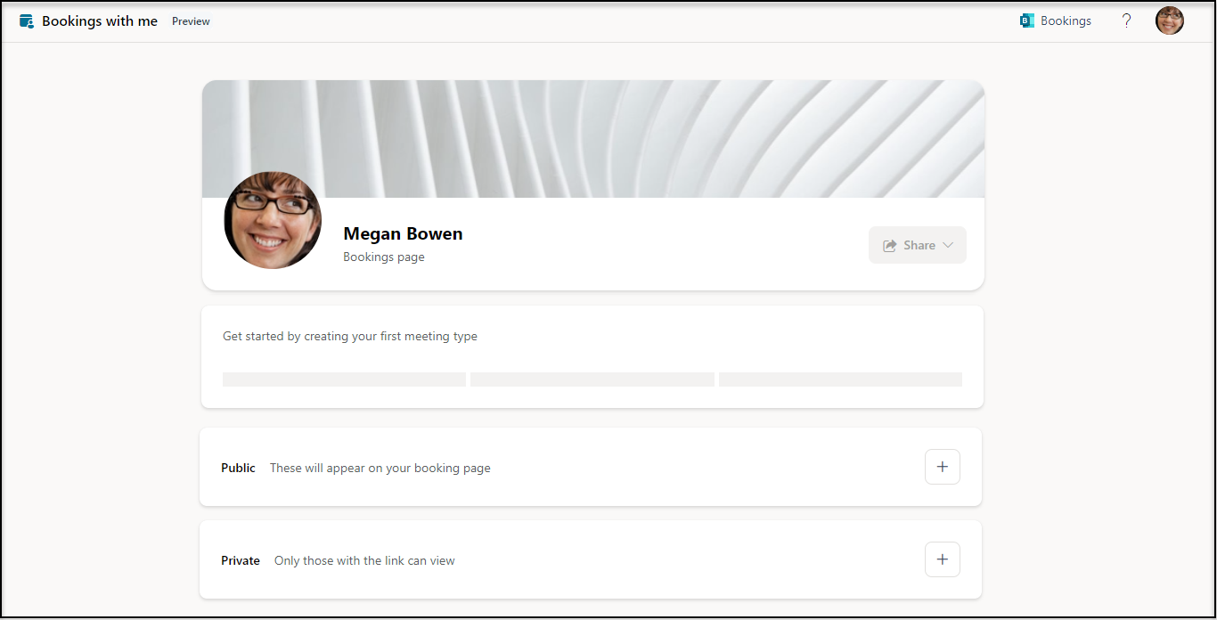Click the Preview label in header

pos(191,21)
